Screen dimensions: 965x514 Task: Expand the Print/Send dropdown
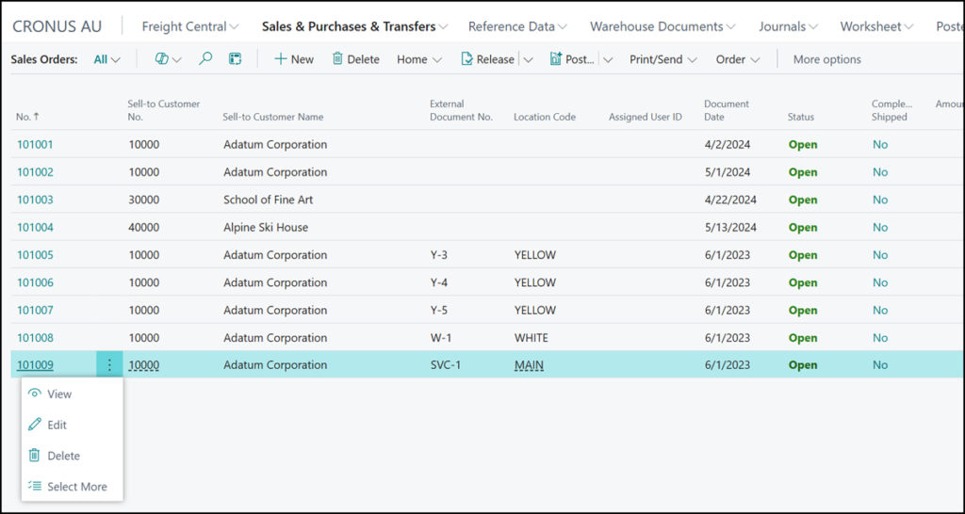pos(662,59)
